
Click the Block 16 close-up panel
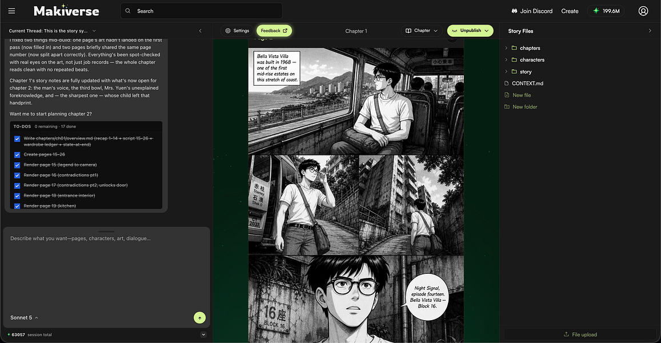356,299
